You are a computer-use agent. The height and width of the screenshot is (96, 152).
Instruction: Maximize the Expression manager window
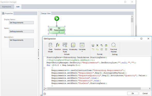[125, 2]
